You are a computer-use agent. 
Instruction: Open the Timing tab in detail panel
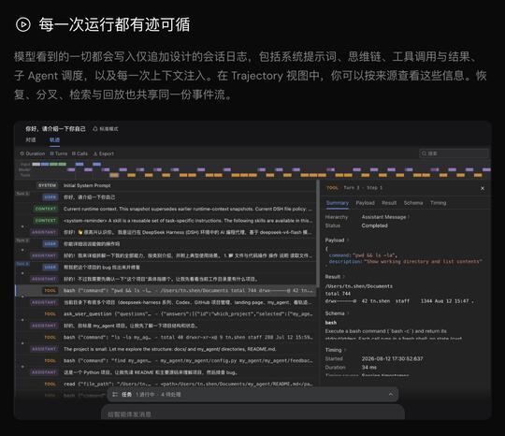[x=438, y=203]
